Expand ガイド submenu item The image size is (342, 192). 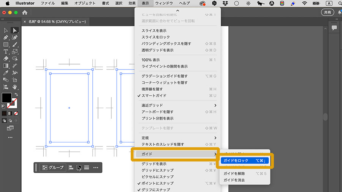[x=177, y=154]
